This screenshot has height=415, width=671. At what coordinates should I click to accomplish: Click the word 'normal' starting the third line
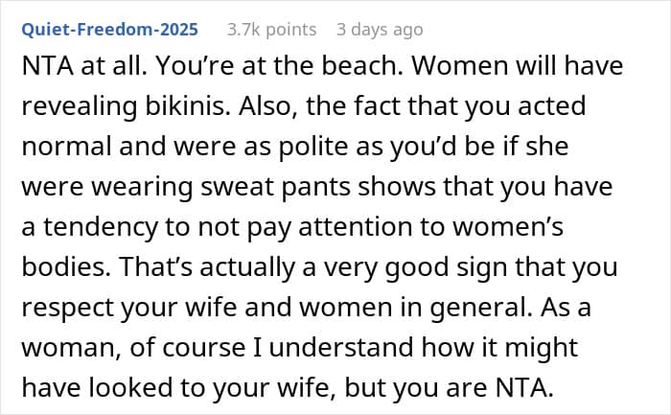tap(66, 146)
